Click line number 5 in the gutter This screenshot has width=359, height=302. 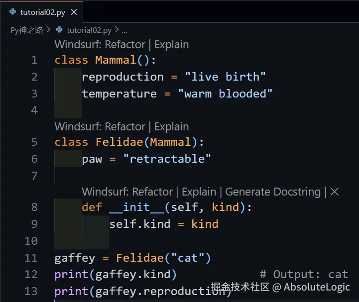(34, 142)
